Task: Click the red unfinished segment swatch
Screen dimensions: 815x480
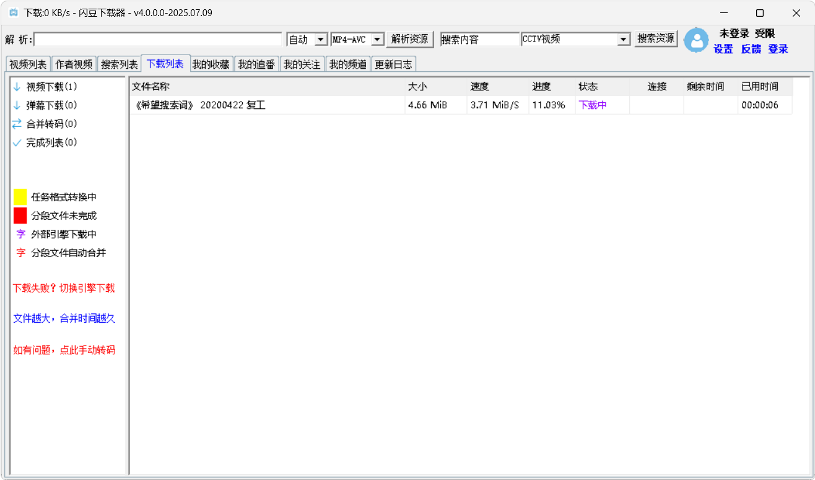Action: (x=20, y=216)
